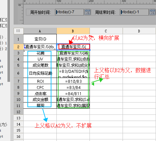Open calendar picker for 周结束时间
Screen dimensions: 156x141
(152, 12)
